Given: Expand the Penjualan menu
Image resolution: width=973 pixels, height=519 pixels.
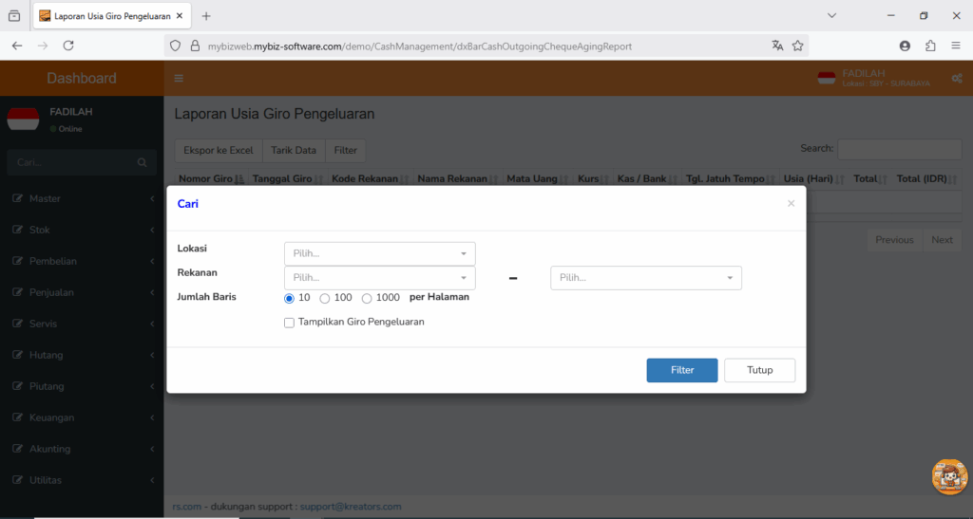Looking at the screenshot, I should coord(82,292).
